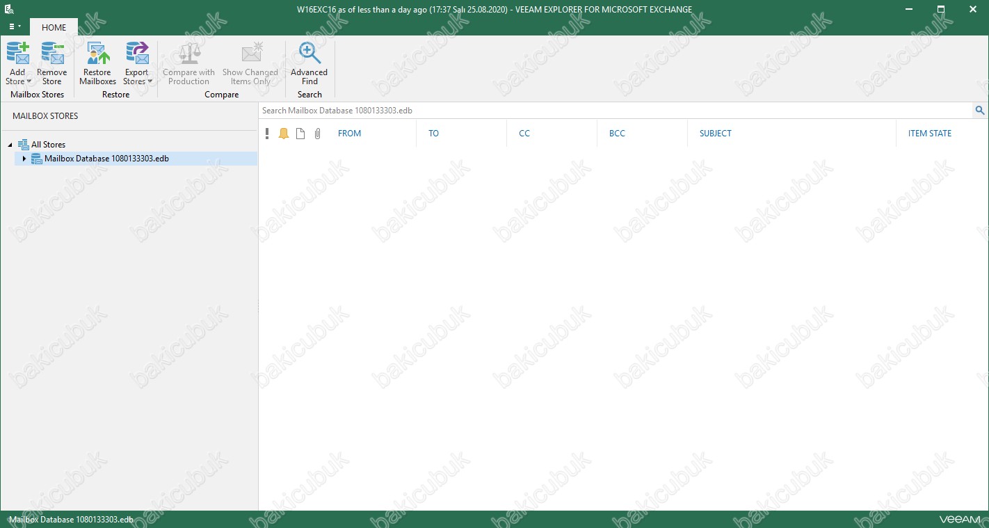Sort by the reminder bell column
The image size is (989, 528).
284,134
